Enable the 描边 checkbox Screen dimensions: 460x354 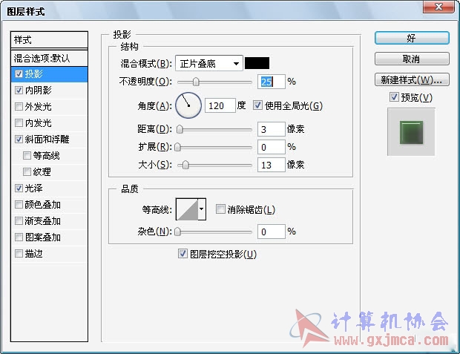(x=19, y=253)
